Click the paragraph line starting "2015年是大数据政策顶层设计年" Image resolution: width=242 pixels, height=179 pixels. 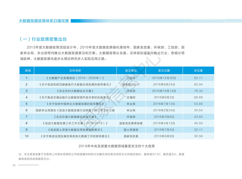coord(106,47)
